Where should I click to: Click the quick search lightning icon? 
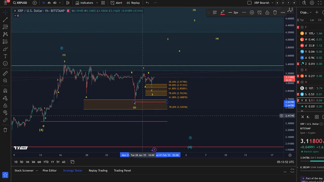304,3
